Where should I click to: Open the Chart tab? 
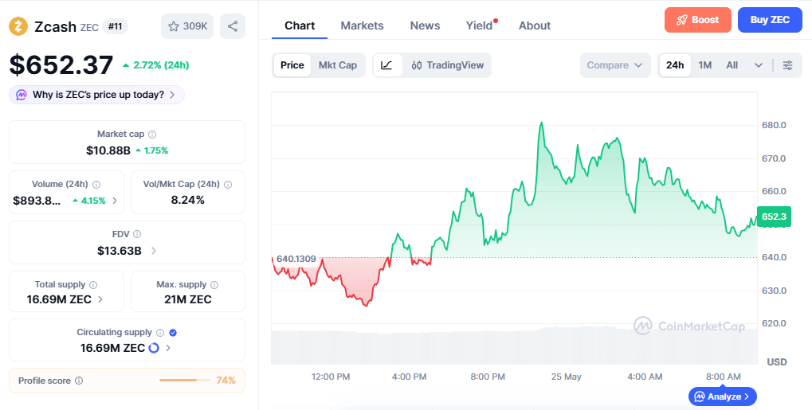[300, 25]
